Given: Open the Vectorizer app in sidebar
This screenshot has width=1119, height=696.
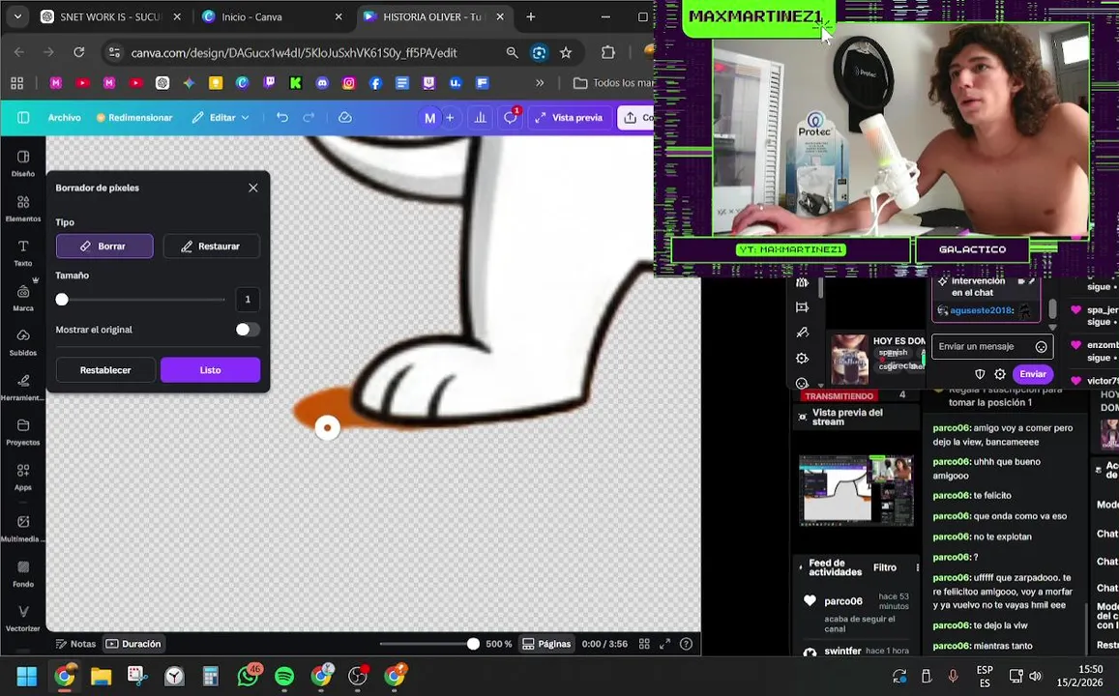Looking at the screenshot, I should tap(23, 619).
